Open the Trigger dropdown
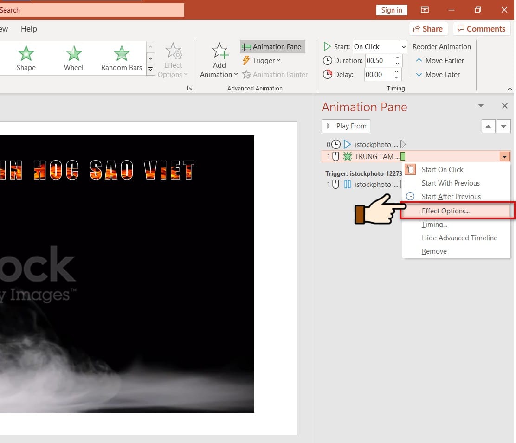This screenshot has width=516, height=443. point(262,60)
